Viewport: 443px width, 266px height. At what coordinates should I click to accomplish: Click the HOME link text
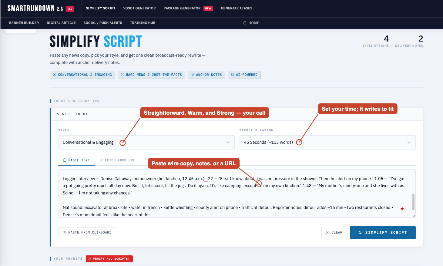pos(254,23)
